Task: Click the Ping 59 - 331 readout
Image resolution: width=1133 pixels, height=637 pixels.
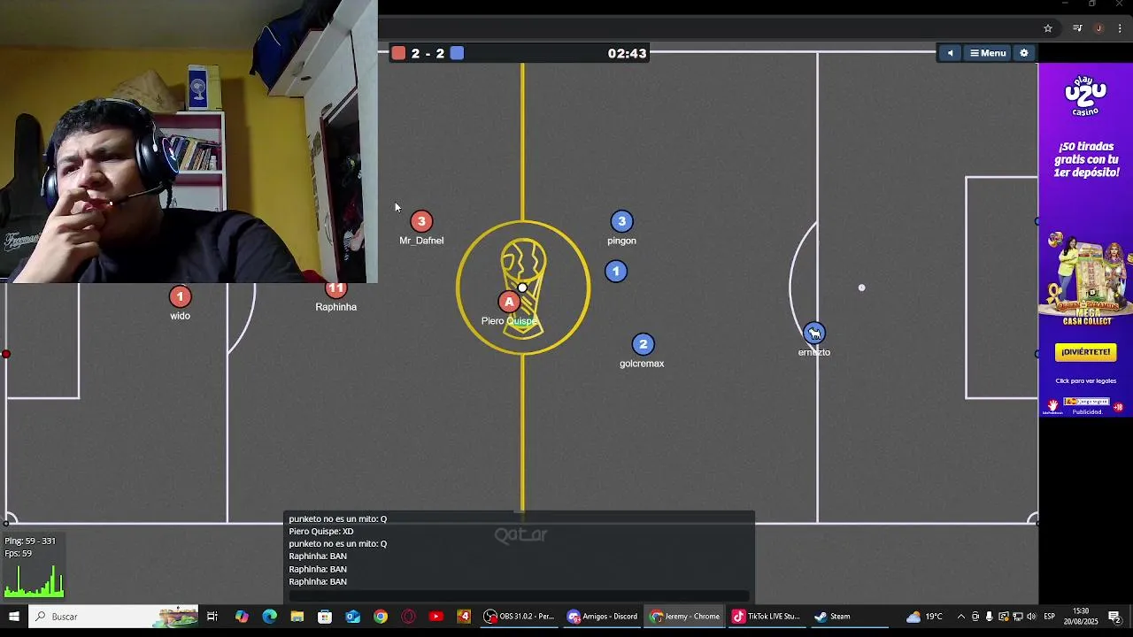Action: tap(30, 541)
